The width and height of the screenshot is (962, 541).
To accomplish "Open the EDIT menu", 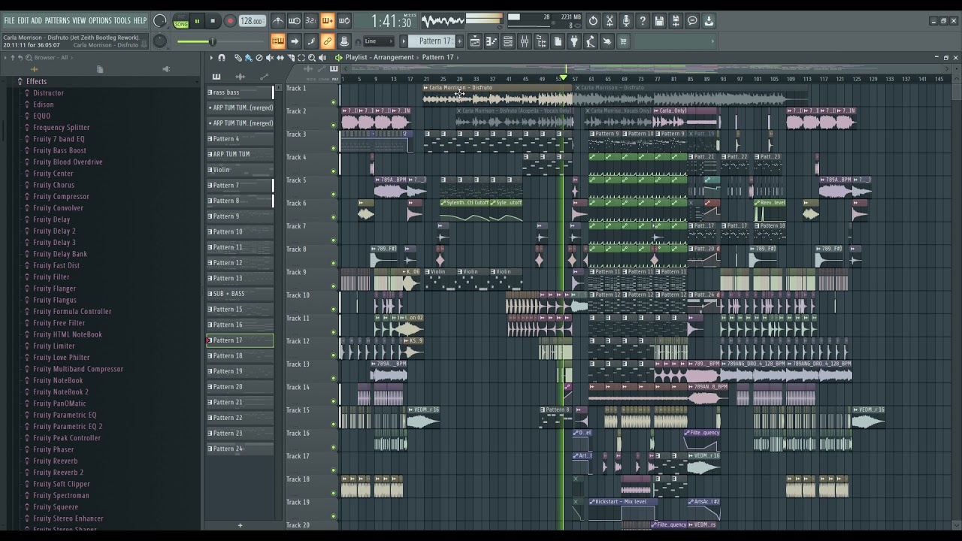I will click(x=23, y=20).
